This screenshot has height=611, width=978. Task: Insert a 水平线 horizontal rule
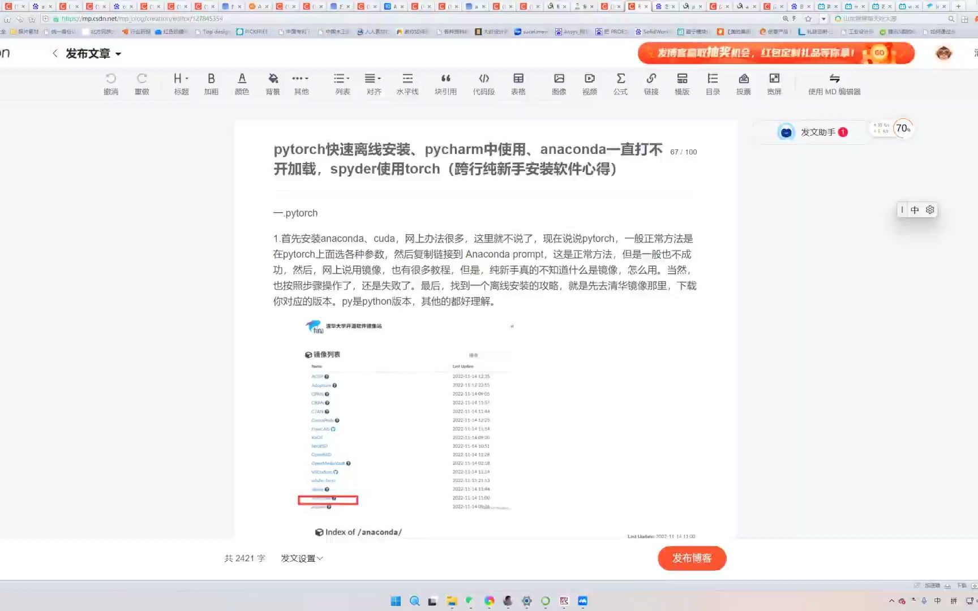pos(407,84)
